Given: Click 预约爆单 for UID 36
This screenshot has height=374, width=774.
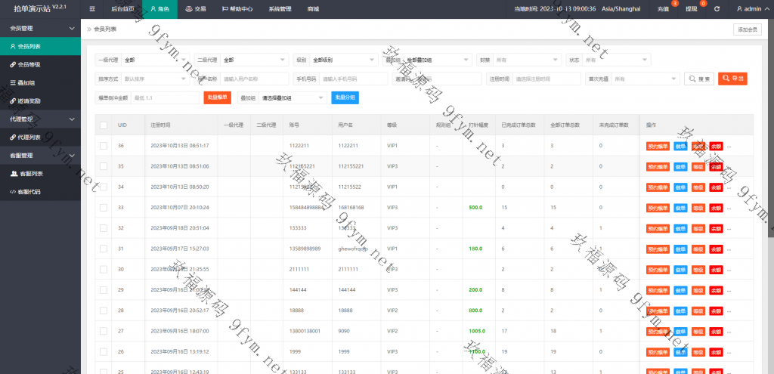Looking at the screenshot, I should (658, 146).
